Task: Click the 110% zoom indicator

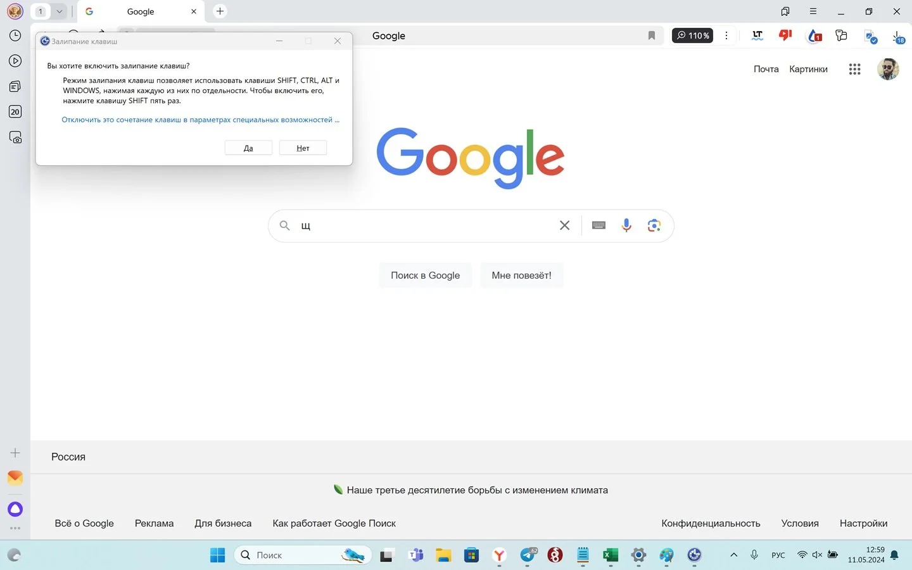Action: pyautogui.click(x=692, y=35)
